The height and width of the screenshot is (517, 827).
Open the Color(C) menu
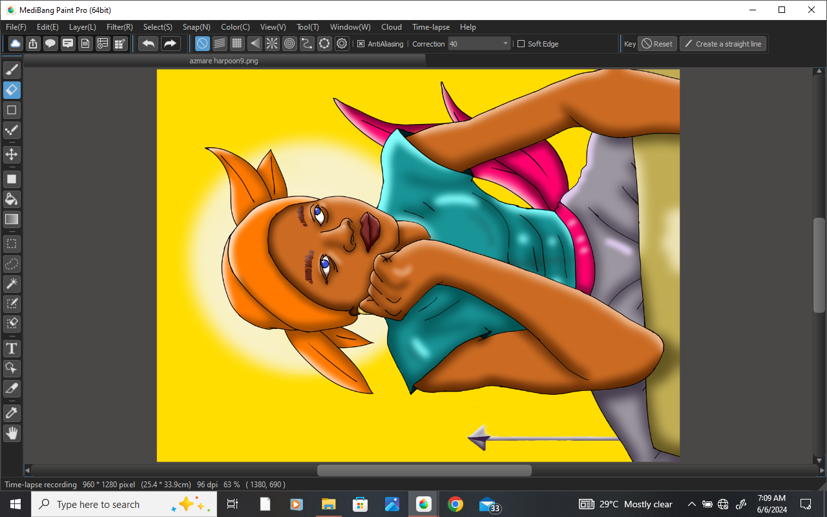235,27
